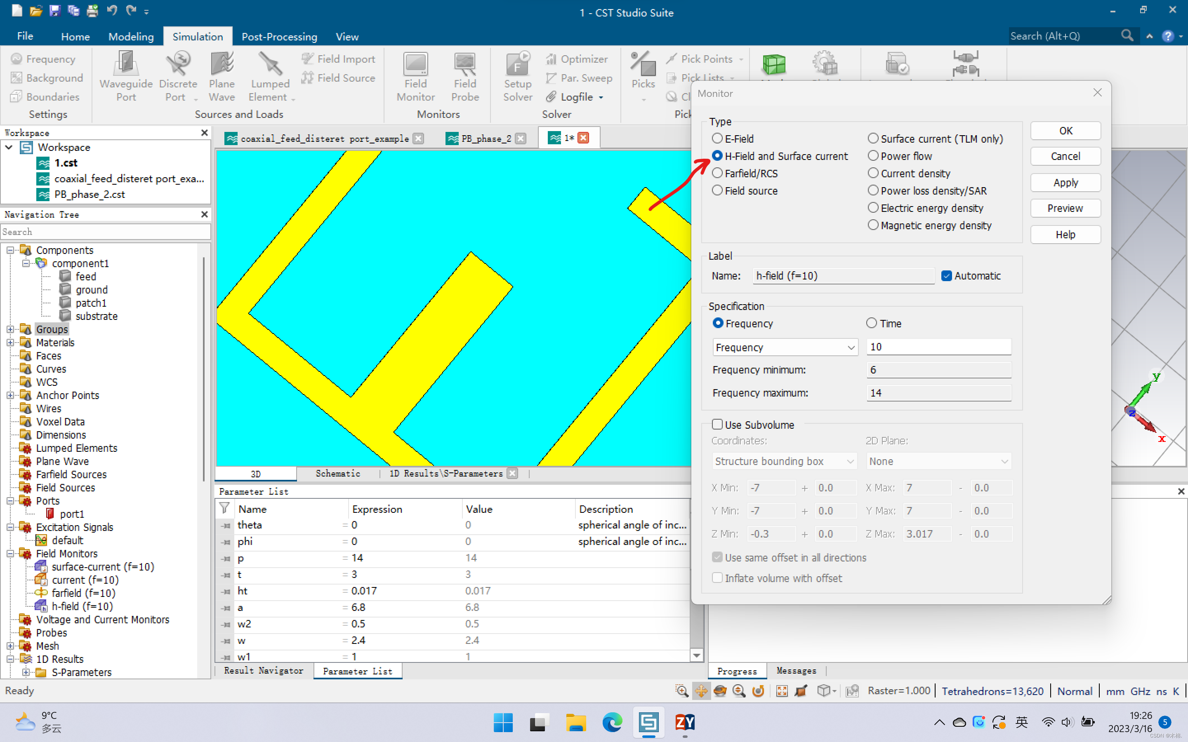The image size is (1188, 742).
Task: Select the E-Field radio button
Action: [x=717, y=139]
